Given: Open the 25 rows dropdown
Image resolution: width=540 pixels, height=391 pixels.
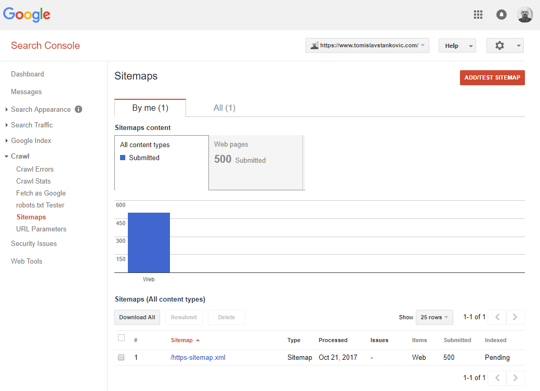Looking at the screenshot, I should click(x=434, y=317).
